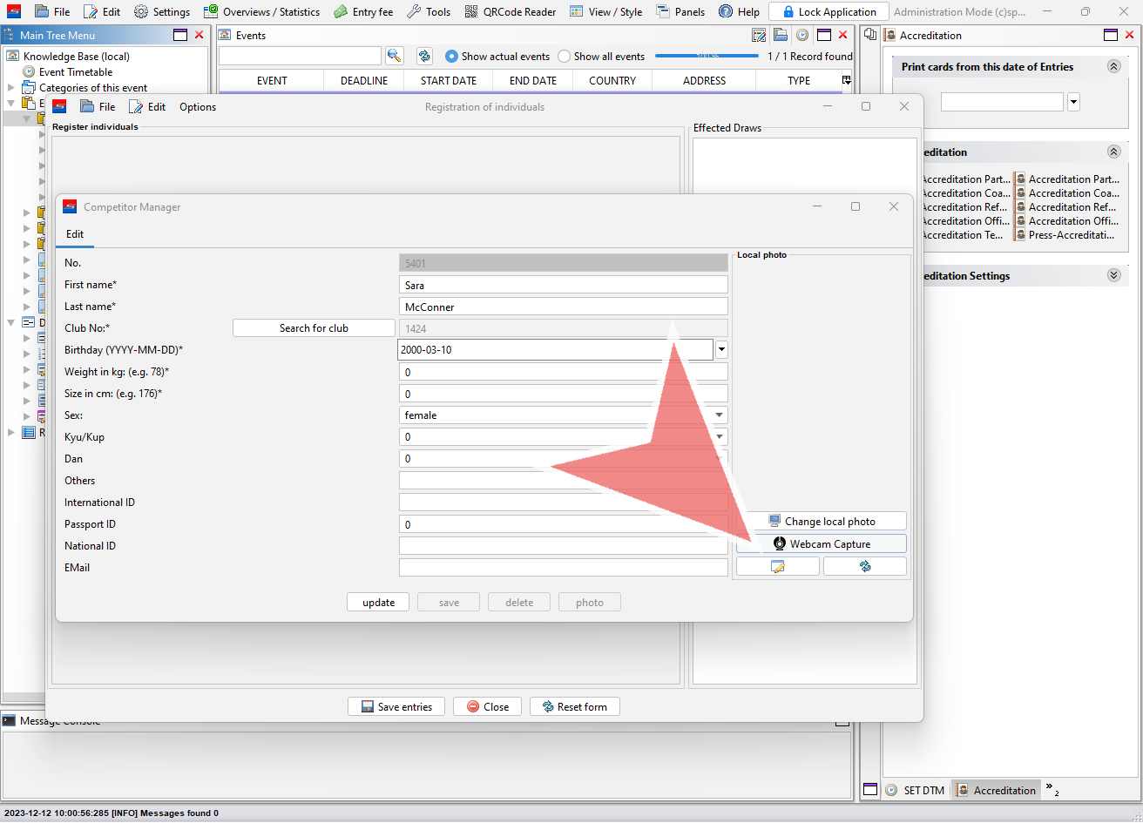The image size is (1143, 823).
Task: Open the Birthday date picker dropdown
Action: 721,350
